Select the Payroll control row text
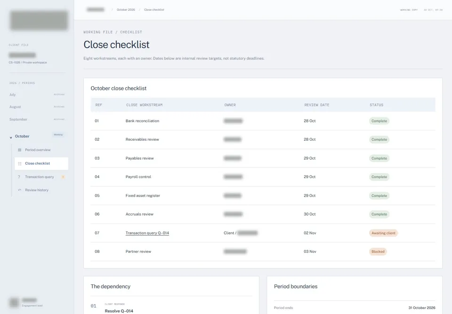The width and height of the screenshot is (452, 314). pyautogui.click(x=138, y=177)
